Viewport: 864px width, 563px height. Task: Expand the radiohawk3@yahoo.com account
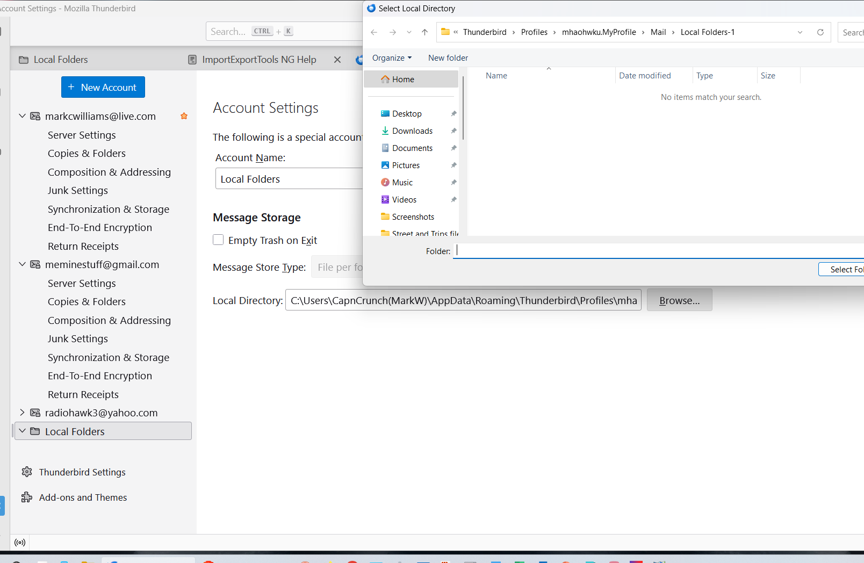[23, 413]
